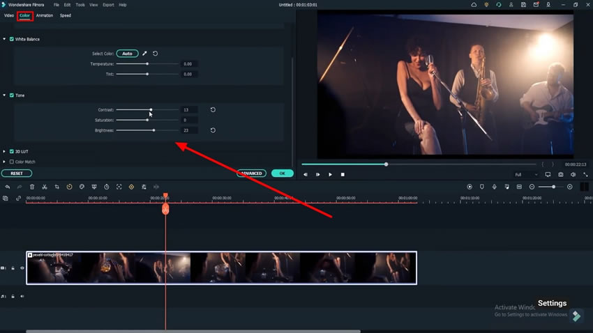593x333 pixels.
Task: Open the Edit menu
Action: (67, 5)
